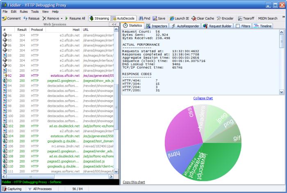This screenshot has width=287, height=193.
Task: Click icon of session 92
Action: [5, 75]
